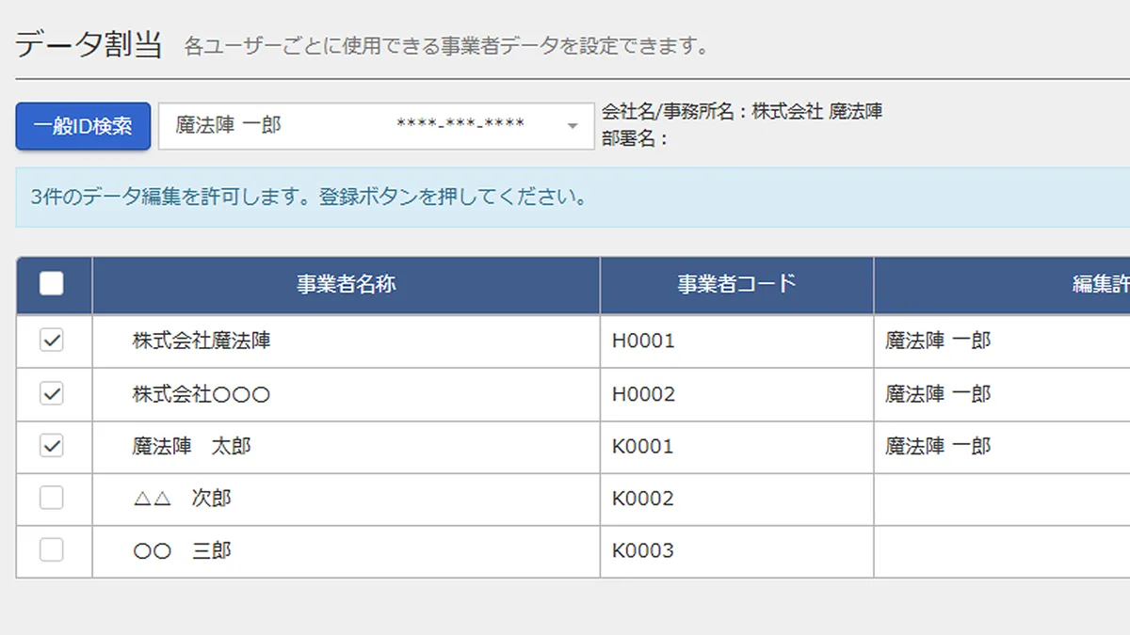1130x635 pixels.
Task: Click the 一般ID検索 button
Action: [83, 126]
